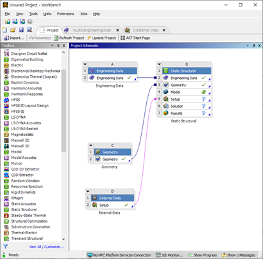Open the Jobs menu
The width and height of the screenshot is (263, 259).
click(84, 14)
